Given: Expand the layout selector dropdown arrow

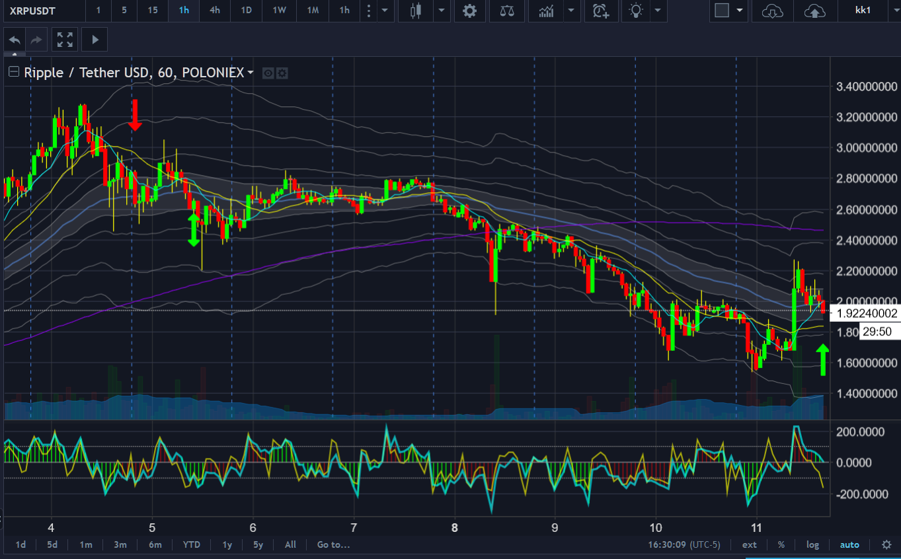Looking at the screenshot, I should (x=740, y=11).
